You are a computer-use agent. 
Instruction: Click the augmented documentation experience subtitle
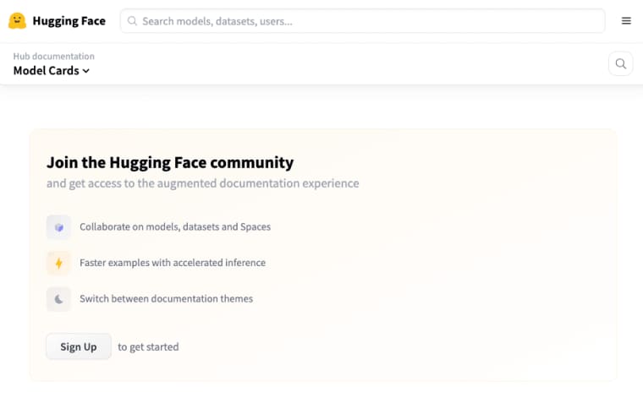tap(202, 183)
